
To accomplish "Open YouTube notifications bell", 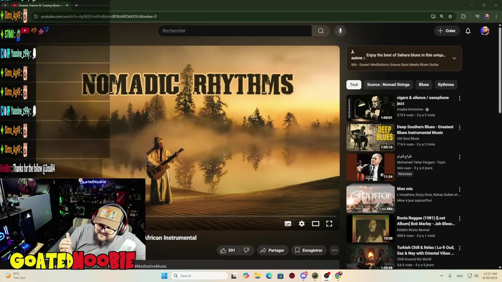I will (x=468, y=31).
